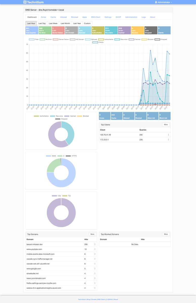Open the Settings tab
The height and width of the screenshot is (303, 196).
[x=108, y=17]
